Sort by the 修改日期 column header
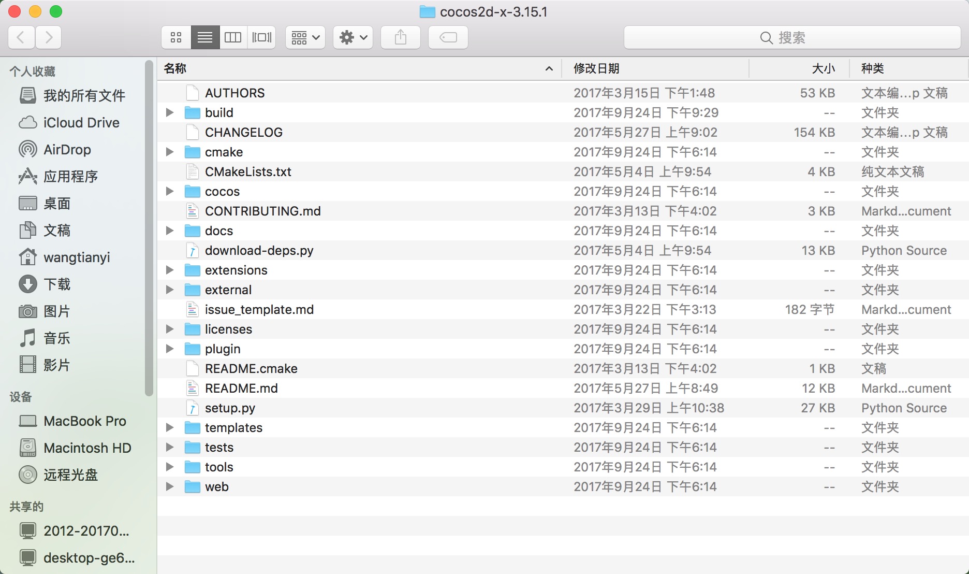Image resolution: width=969 pixels, height=574 pixels. 655,68
